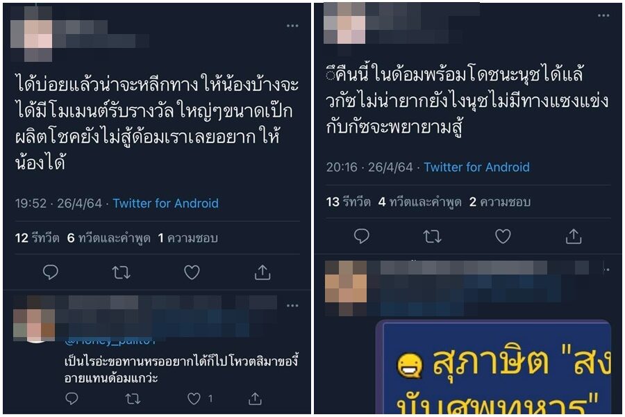Open Twitter for Android link on right tweet
The width and height of the screenshot is (625, 417).
pos(476,167)
